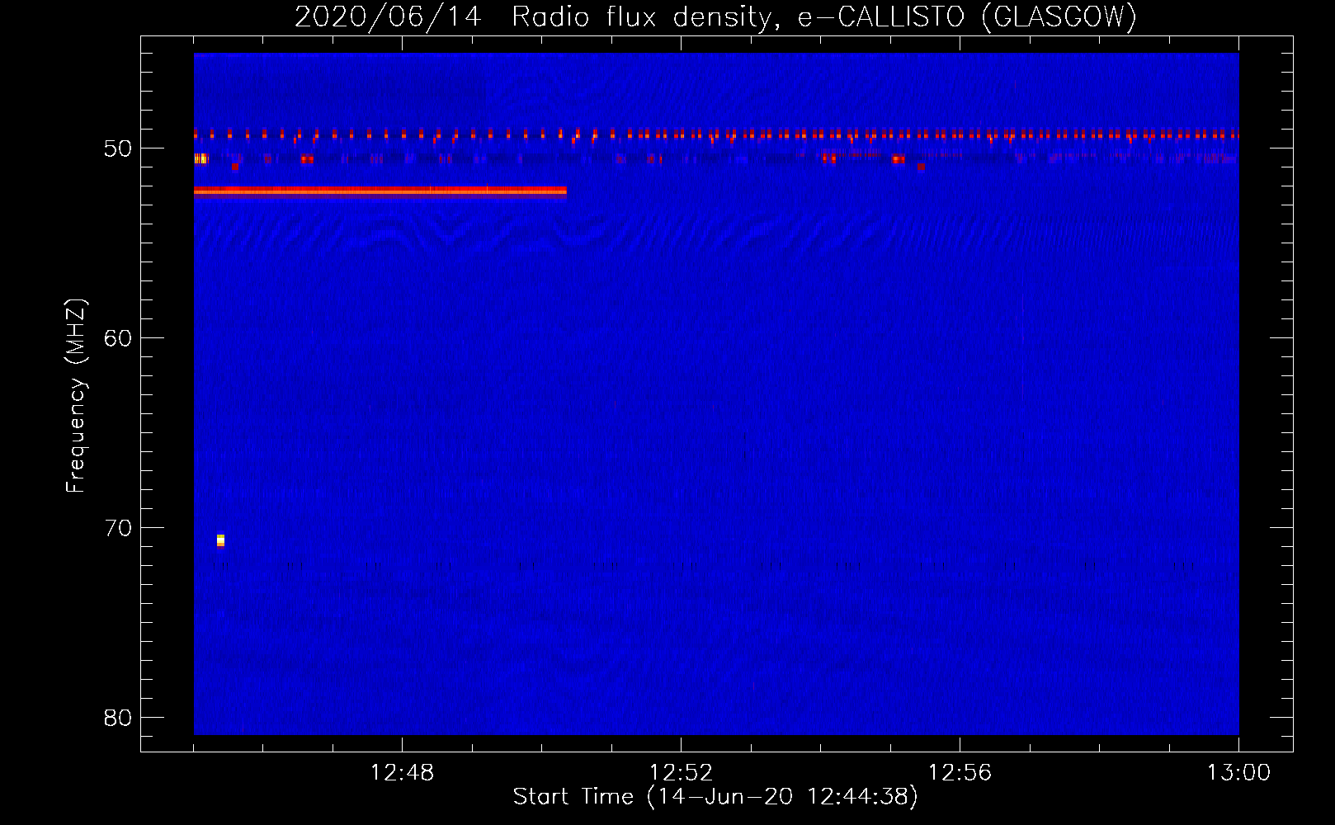The width and height of the screenshot is (1335, 825).
Task: Click the 12:52 time tick label
Action: tap(681, 773)
